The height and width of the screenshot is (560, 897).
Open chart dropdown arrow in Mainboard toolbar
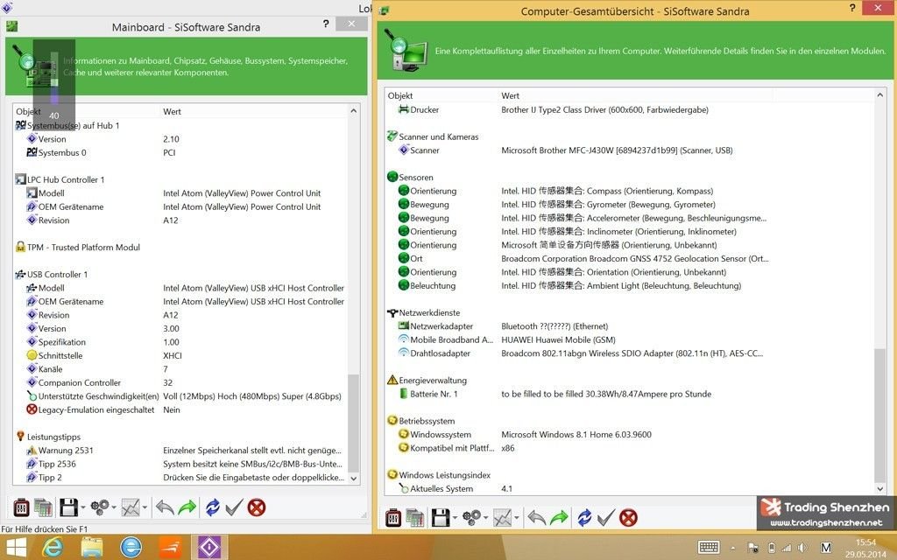click(145, 507)
